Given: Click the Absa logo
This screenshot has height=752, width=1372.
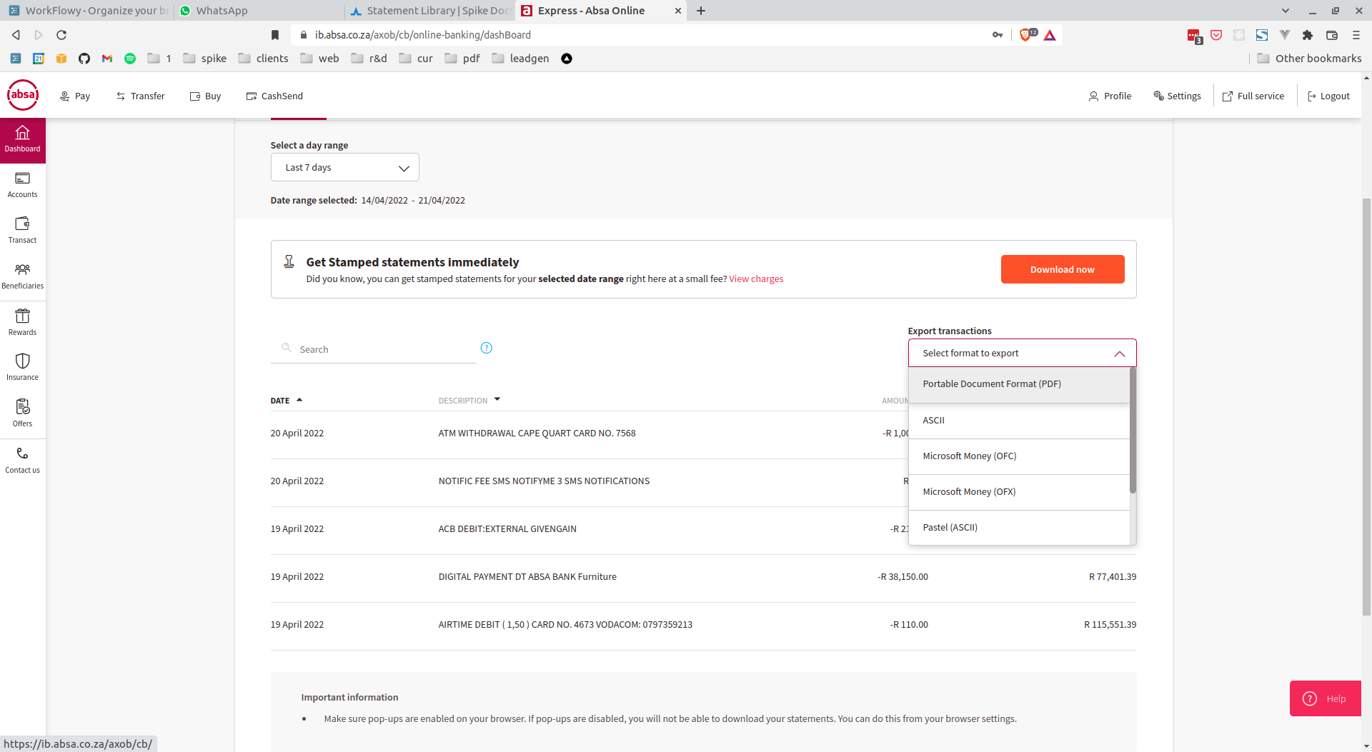Looking at the screenshot, I should click(23, 95).
